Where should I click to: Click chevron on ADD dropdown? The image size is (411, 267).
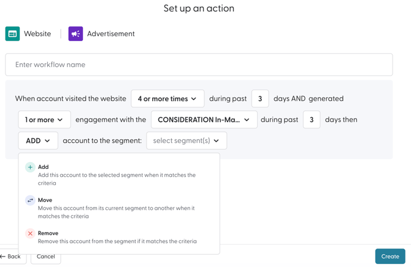tap(48, 141)
